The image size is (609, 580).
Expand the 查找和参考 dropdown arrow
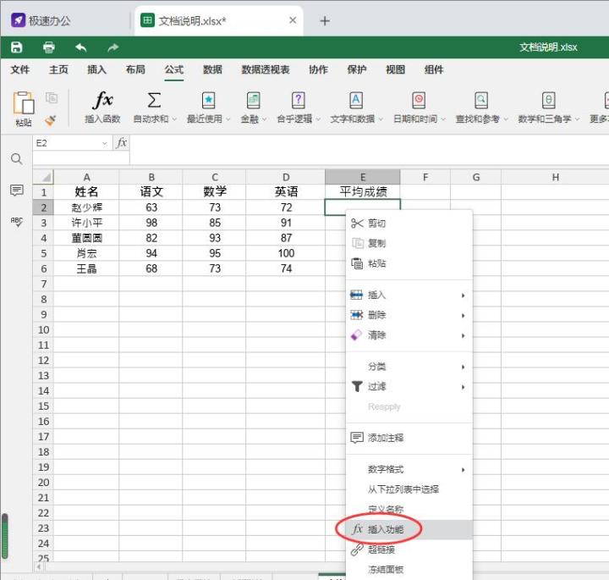point(506,119)
